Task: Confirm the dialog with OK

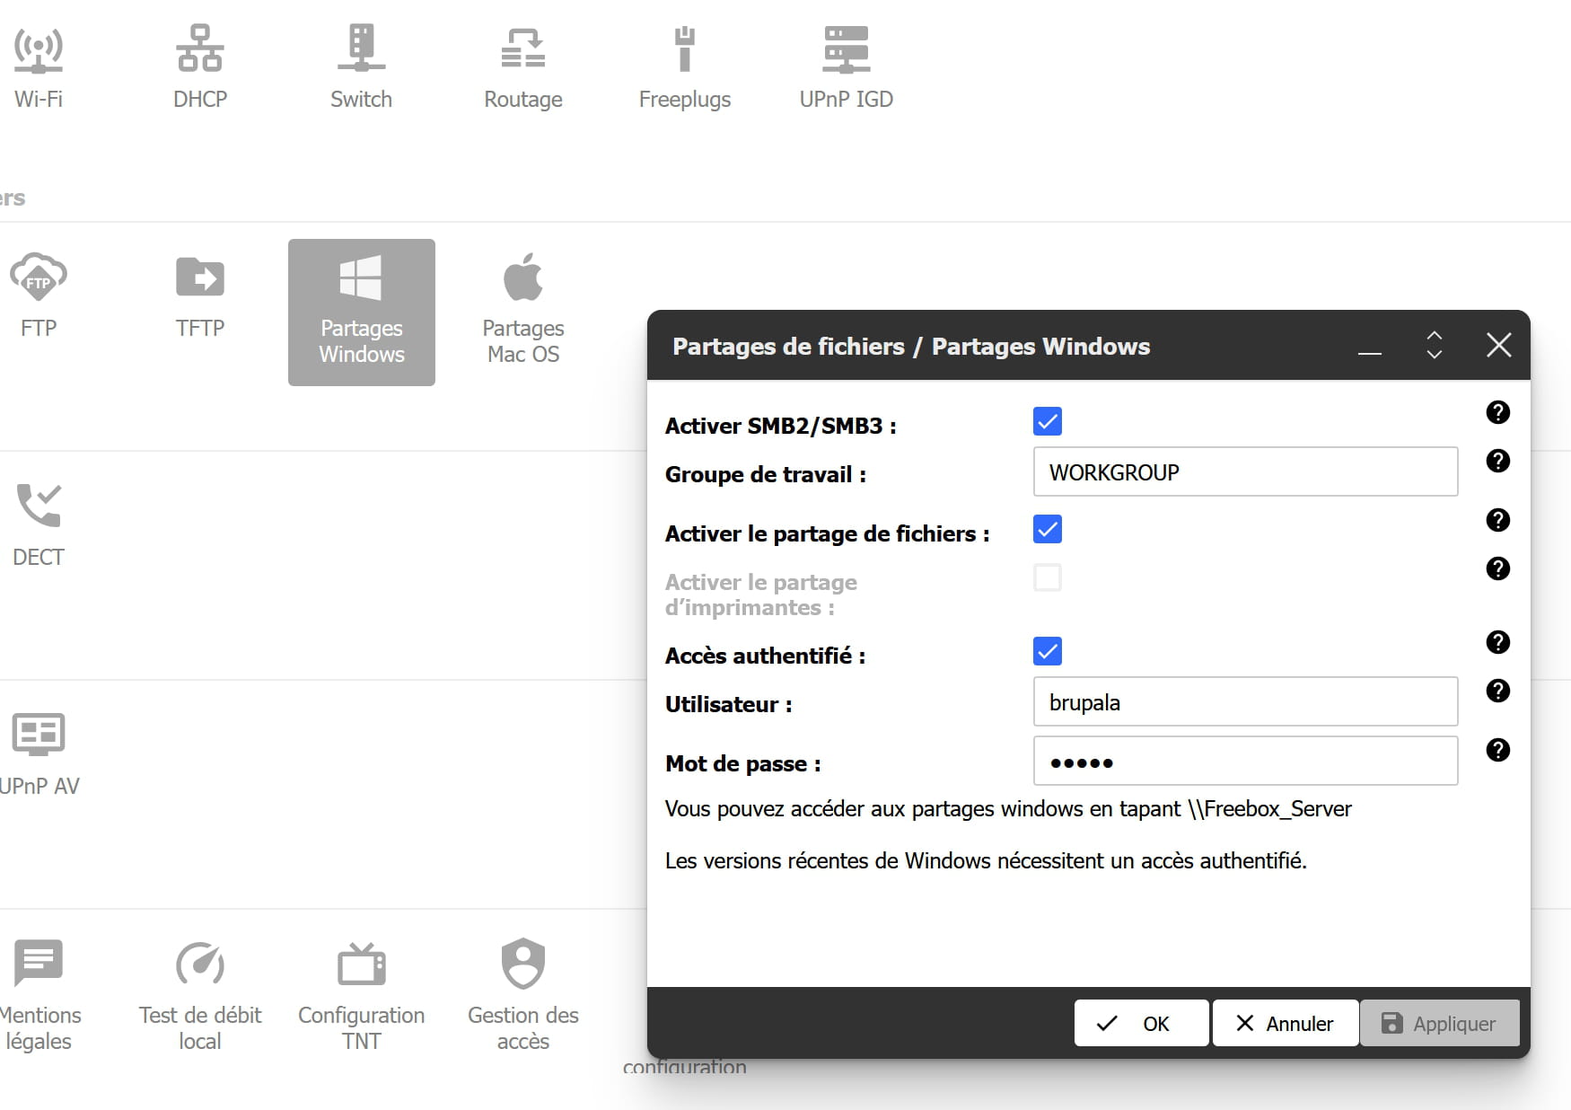Action: click(x=1141, y=1023)
